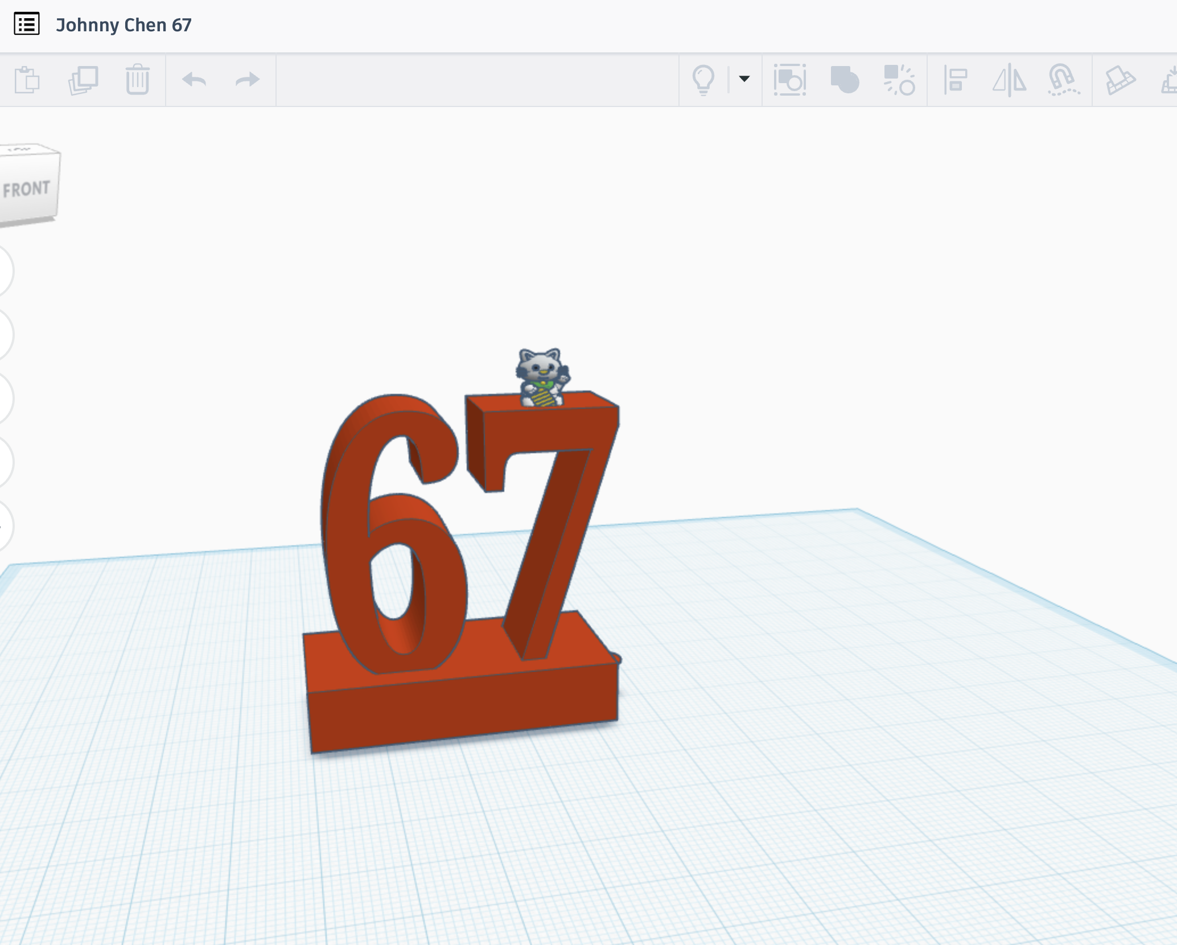Redo the last undone action

(247, 80)
